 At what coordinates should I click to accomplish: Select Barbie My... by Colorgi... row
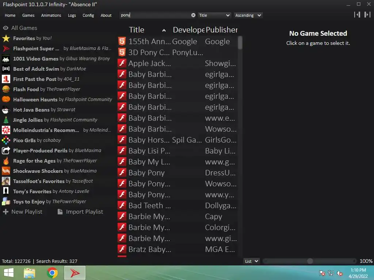tap(178, 227)
